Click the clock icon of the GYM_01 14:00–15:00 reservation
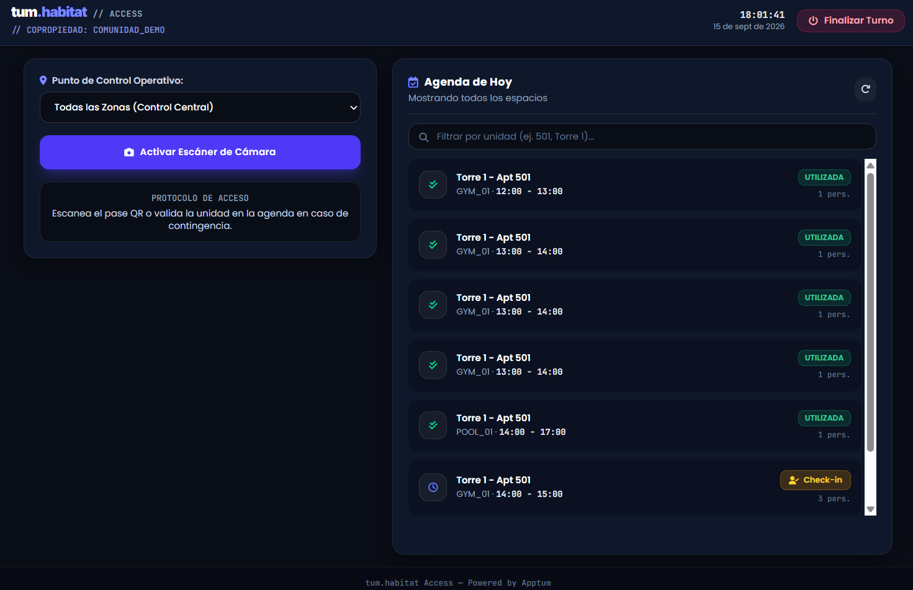 click(433, 488)
